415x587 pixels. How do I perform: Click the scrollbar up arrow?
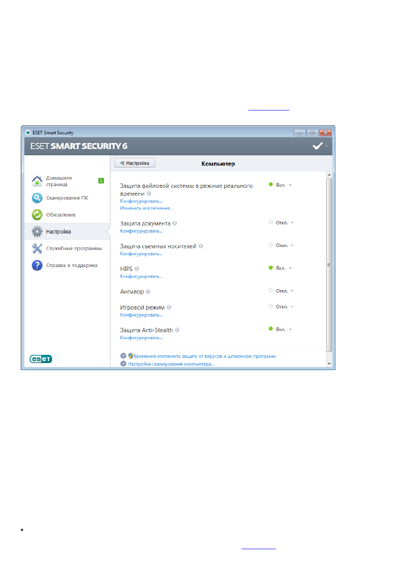pos(329,175)
